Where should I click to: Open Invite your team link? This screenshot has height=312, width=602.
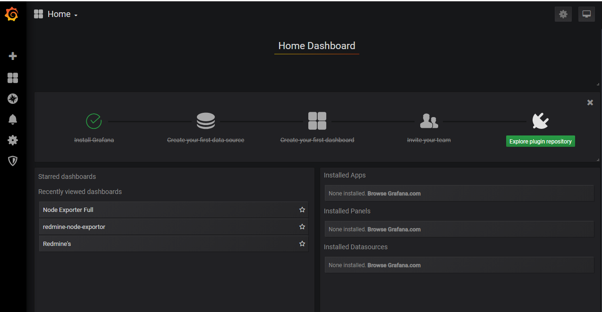click(429, 140)
